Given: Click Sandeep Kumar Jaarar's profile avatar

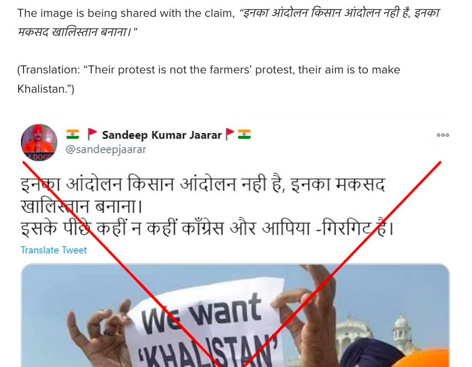Looking at the screenshot, I should coord(39,142).
